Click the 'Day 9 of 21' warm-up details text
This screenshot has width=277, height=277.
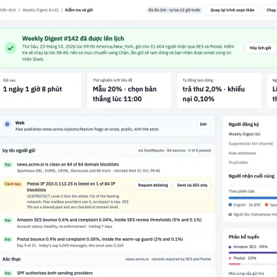point(70,245)
